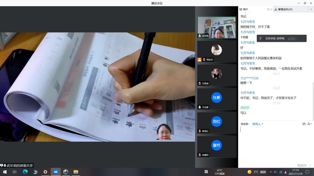The height and width of the screenshot is (176, 314).
Task: Expand chat permission settings dropdown
Action: [309, 124]
